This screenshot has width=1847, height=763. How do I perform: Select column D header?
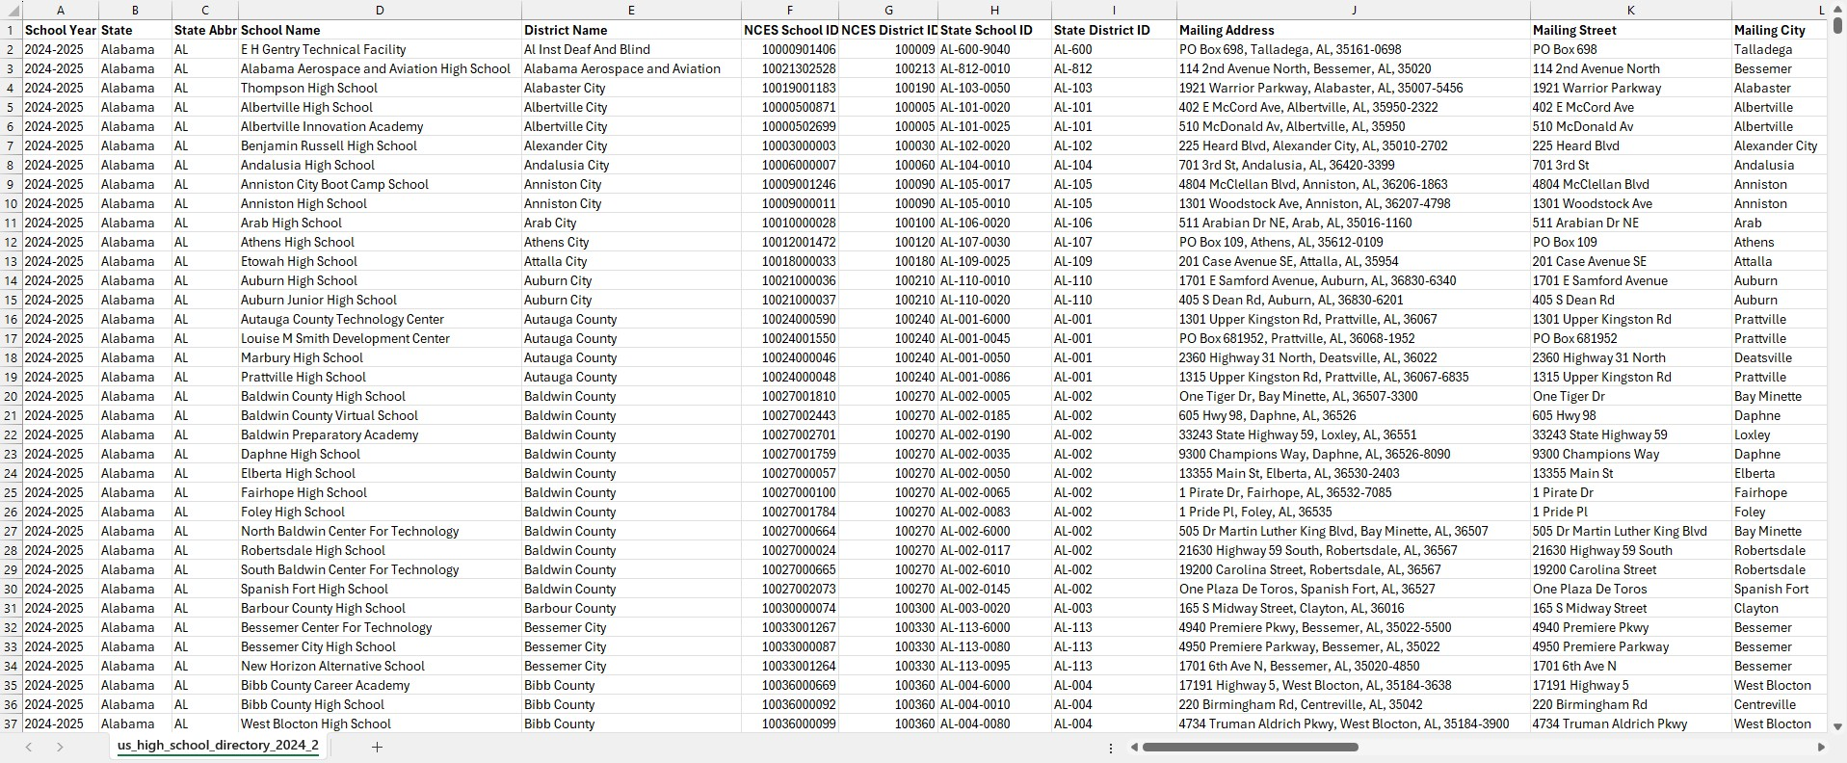coord(380,11)
